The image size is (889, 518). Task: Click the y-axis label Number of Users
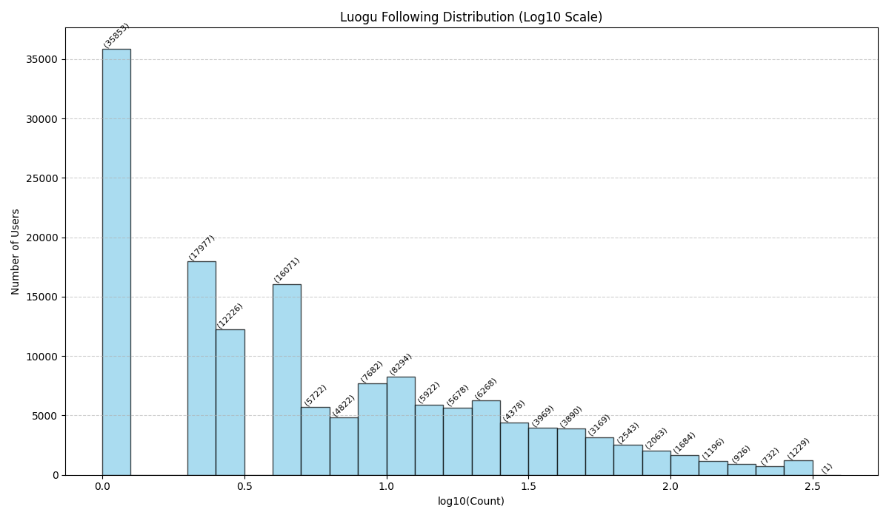(x=16, y=252)
